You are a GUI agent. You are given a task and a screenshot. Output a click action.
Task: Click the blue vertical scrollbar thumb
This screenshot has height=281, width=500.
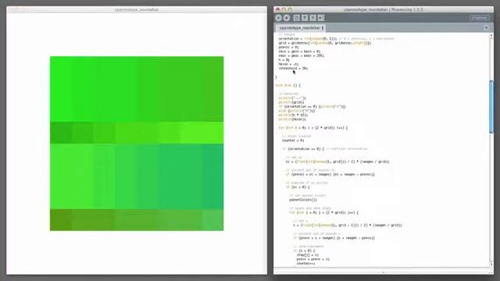[x=491, y=106]
